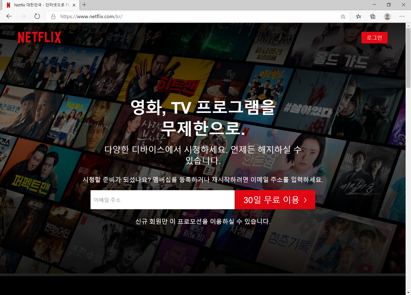Restore down the browser window
Screen dimensions: 411x295
click(x=389, y=5)
